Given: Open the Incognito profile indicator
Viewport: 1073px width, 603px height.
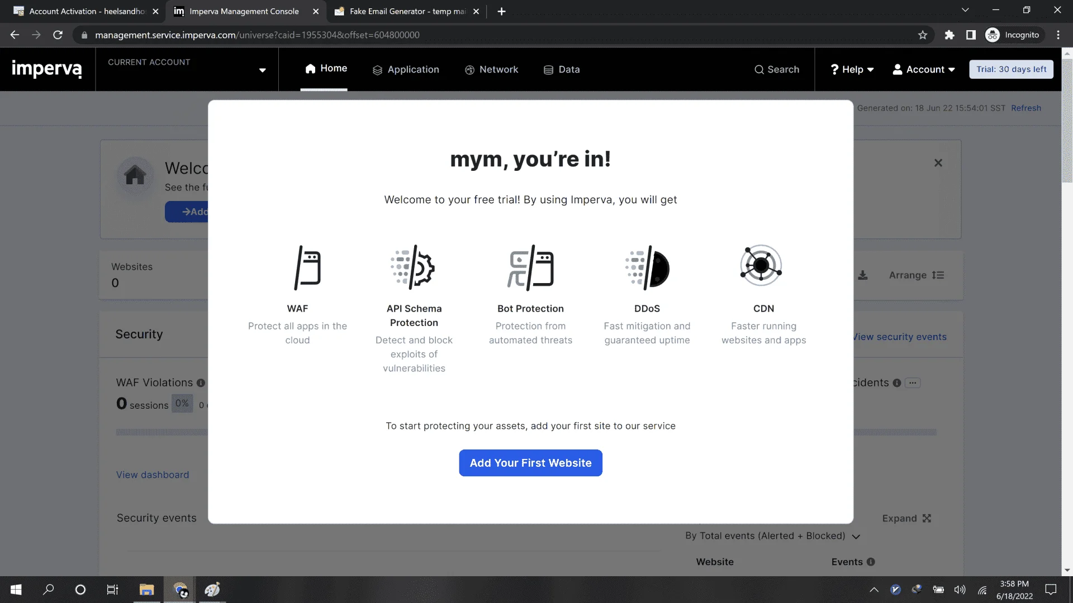Looking at the screenshot, I should 1012,35.
